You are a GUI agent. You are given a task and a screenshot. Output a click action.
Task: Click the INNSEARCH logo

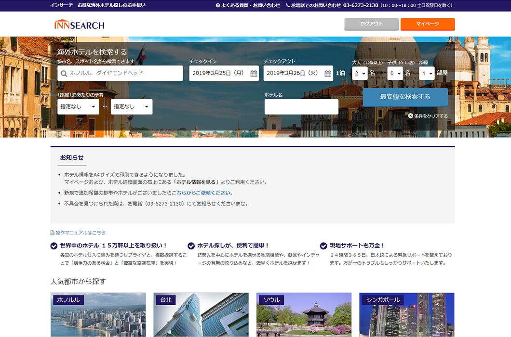coord(79,25)
